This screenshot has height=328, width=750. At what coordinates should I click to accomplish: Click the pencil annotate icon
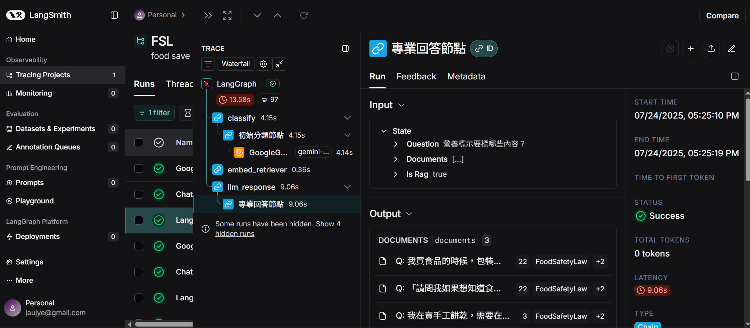coord(732,48)
